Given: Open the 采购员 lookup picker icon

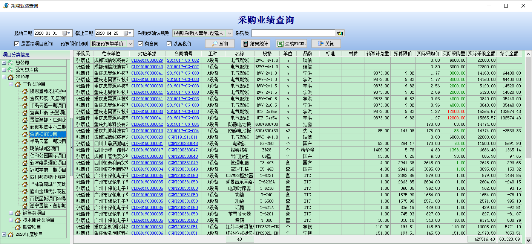Looking at the screenshot, I should click(340, 33).
